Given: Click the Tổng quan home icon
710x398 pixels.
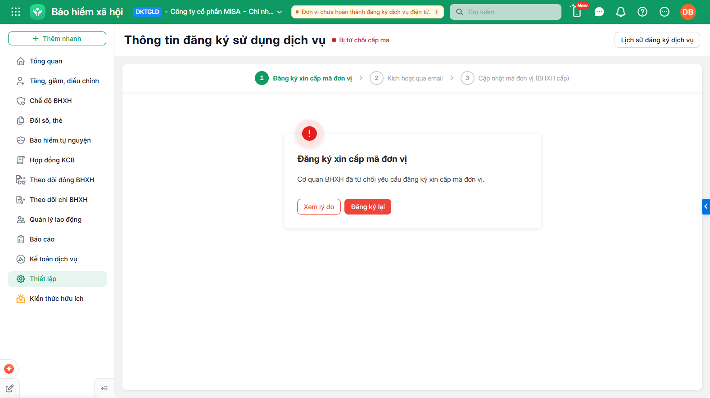Looking at the screenshot, I should (21, 61).
